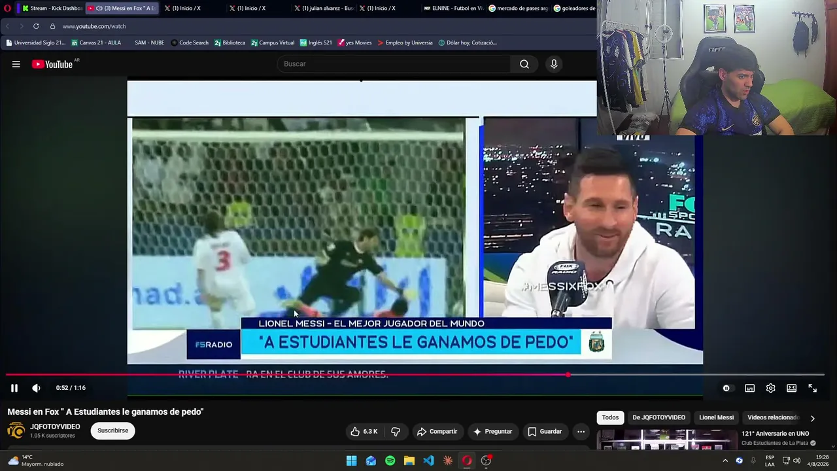Open the Windows Start menu
The height and width of the screenshot is (471, 837).
point(351,461)
